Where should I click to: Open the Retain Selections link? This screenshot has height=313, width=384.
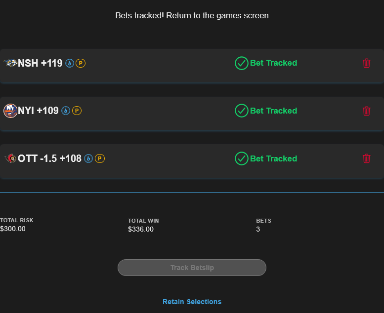[x=192, y=302]
